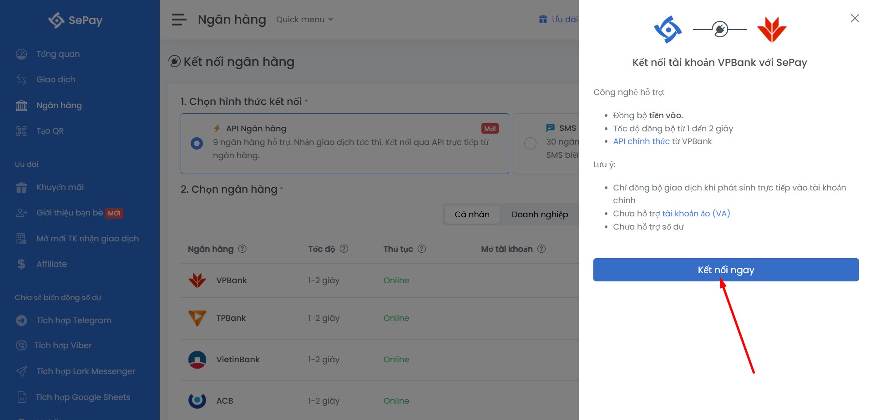Click the MỚI badge on Giới thiệu bạn bè
This screenshot has width=870, height=420.
(x=114, y=213)
